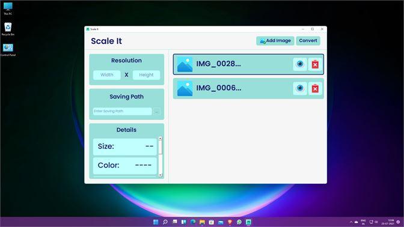404x227 pixels.
Task: Click the cloud icon in system tray
Action: [x=357, y=222]
